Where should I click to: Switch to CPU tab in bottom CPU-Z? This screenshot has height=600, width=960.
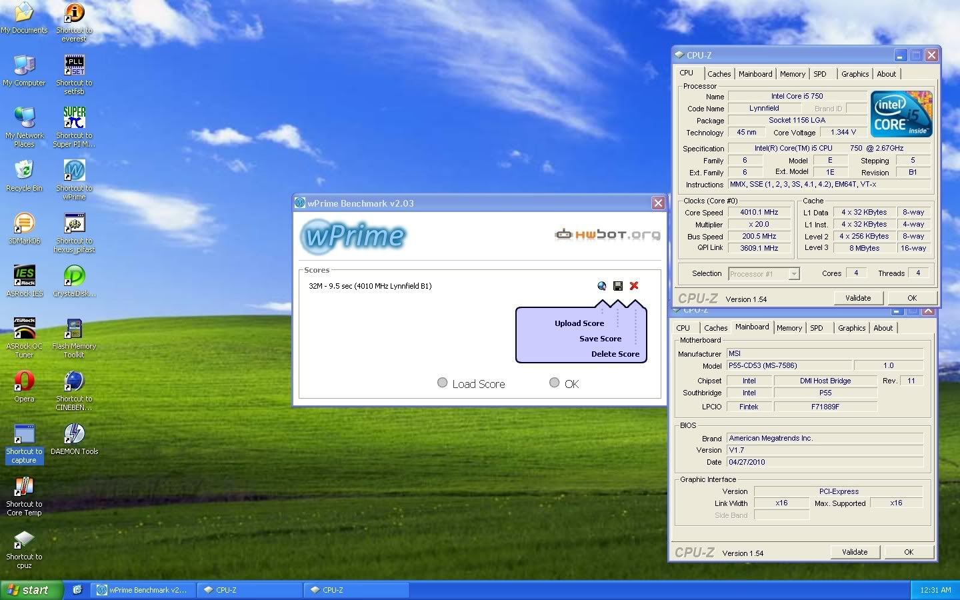click(x=683, y=328)
